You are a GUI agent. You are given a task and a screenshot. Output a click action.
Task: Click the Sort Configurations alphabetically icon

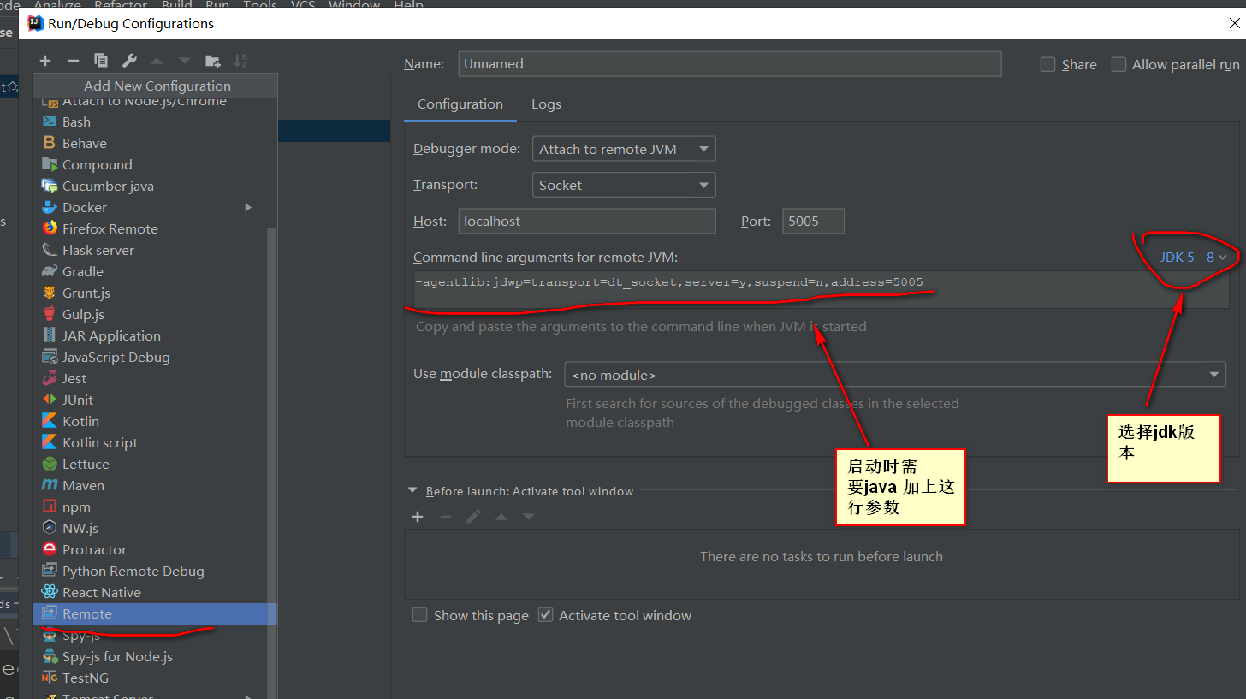tap(240, 61)
